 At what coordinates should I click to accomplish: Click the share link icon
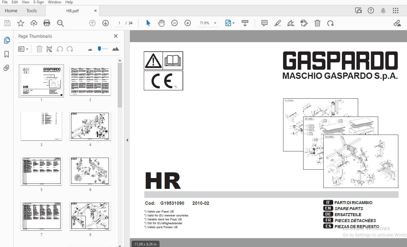397,23
